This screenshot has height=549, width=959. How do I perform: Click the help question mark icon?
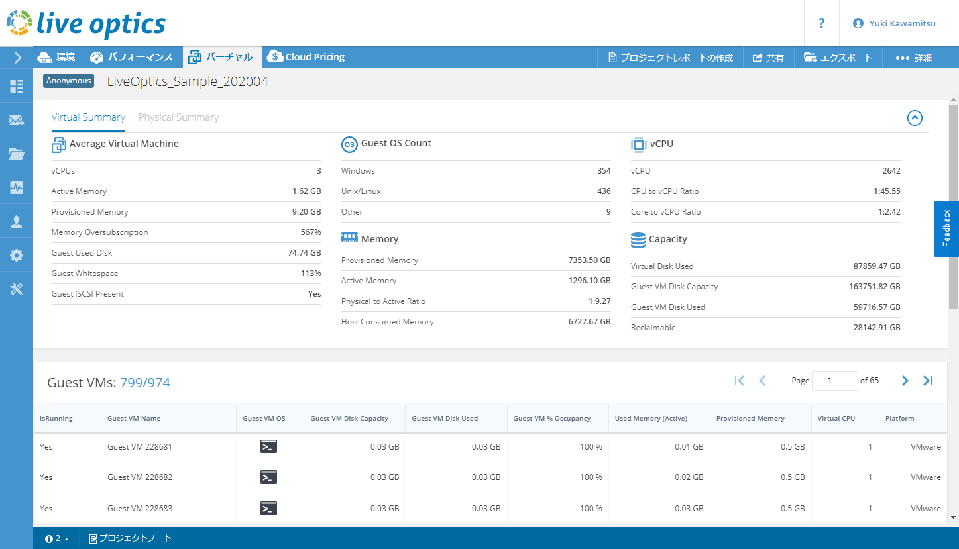[822, 23]
